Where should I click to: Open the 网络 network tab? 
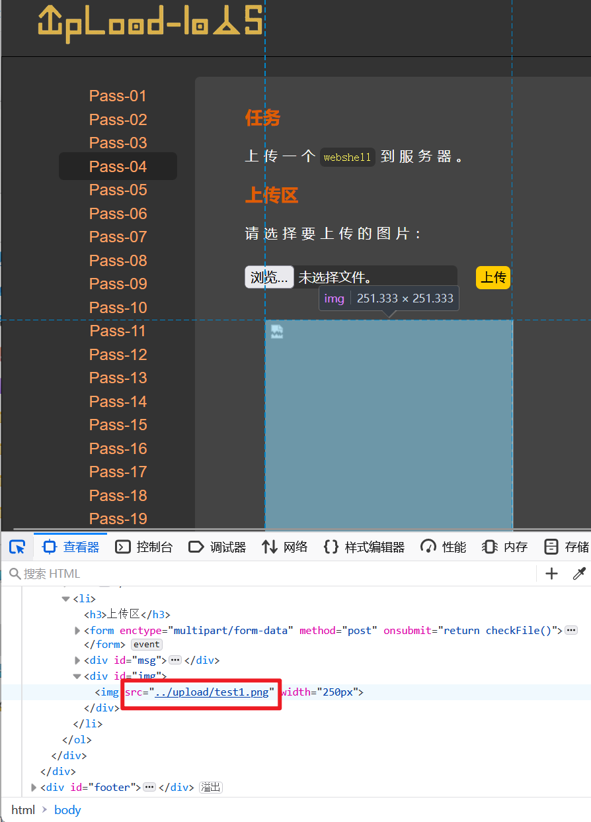pos(285,547)
